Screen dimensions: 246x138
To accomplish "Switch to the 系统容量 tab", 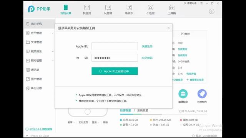I will click(143, 110).
